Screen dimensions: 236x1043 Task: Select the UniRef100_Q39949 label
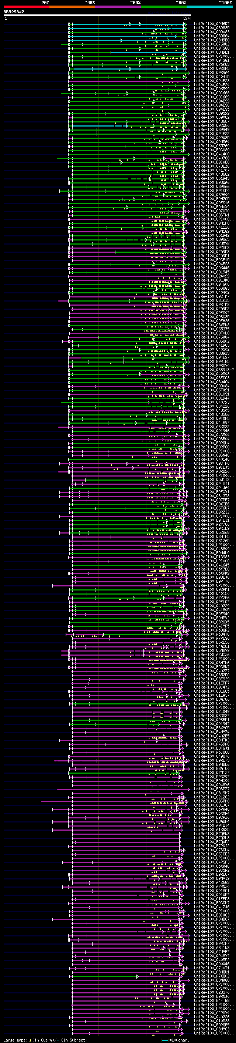[212, 129]
